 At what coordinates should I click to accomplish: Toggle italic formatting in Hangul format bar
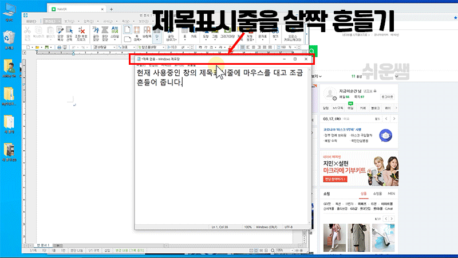pos(206,47)
